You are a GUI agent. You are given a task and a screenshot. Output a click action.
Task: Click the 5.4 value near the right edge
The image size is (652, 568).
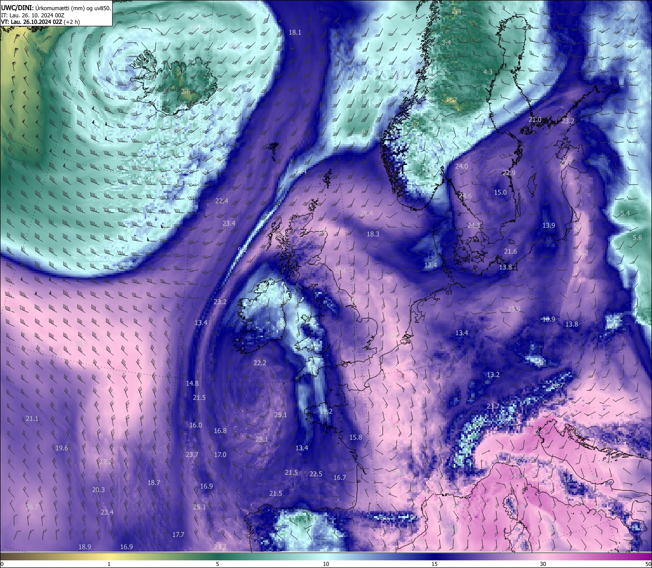[x=626, y=213]
